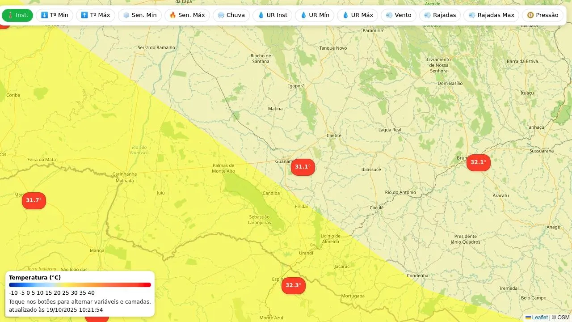The width and height of the screenshot is (572, 322).
Task: Switch to Tº Min layer
Action: click(55, 15)
